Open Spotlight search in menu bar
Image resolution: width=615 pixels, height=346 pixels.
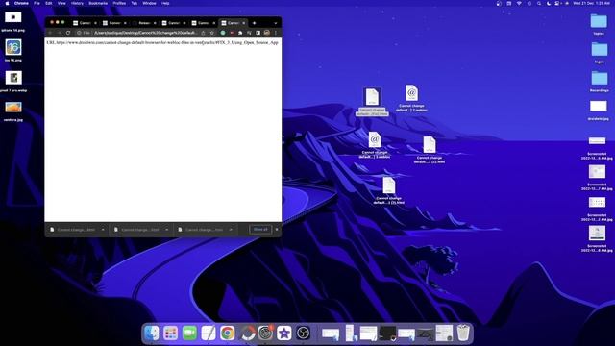pos(539,3)
